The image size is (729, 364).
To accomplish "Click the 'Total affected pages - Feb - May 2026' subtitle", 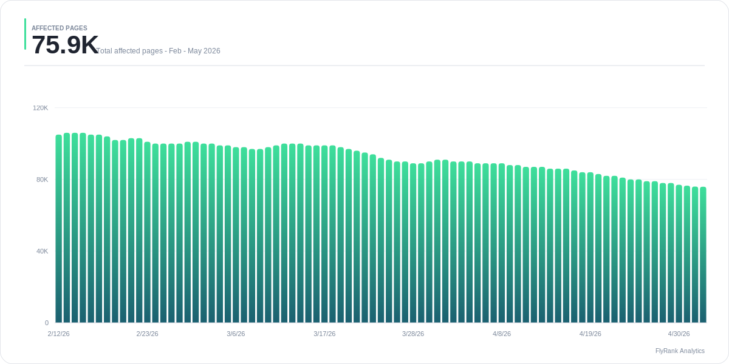I will tap(158, 51).
